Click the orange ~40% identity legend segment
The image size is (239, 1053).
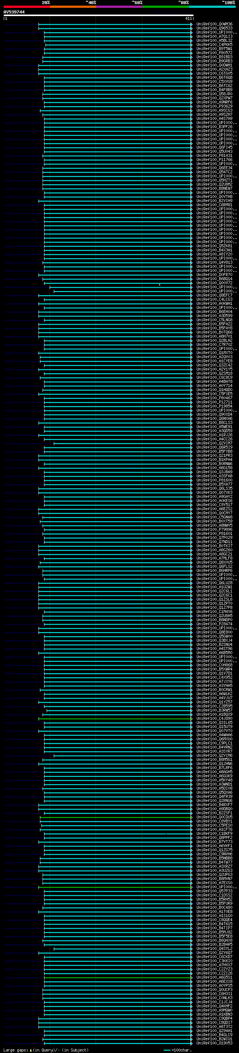(x=73, y=7)
